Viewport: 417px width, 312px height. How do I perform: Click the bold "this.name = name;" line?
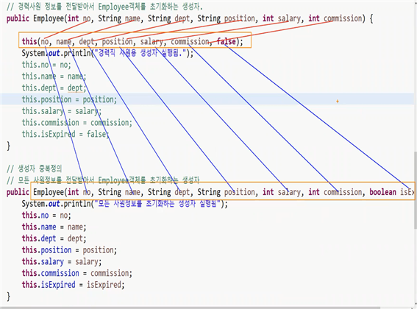click(54, 227)
